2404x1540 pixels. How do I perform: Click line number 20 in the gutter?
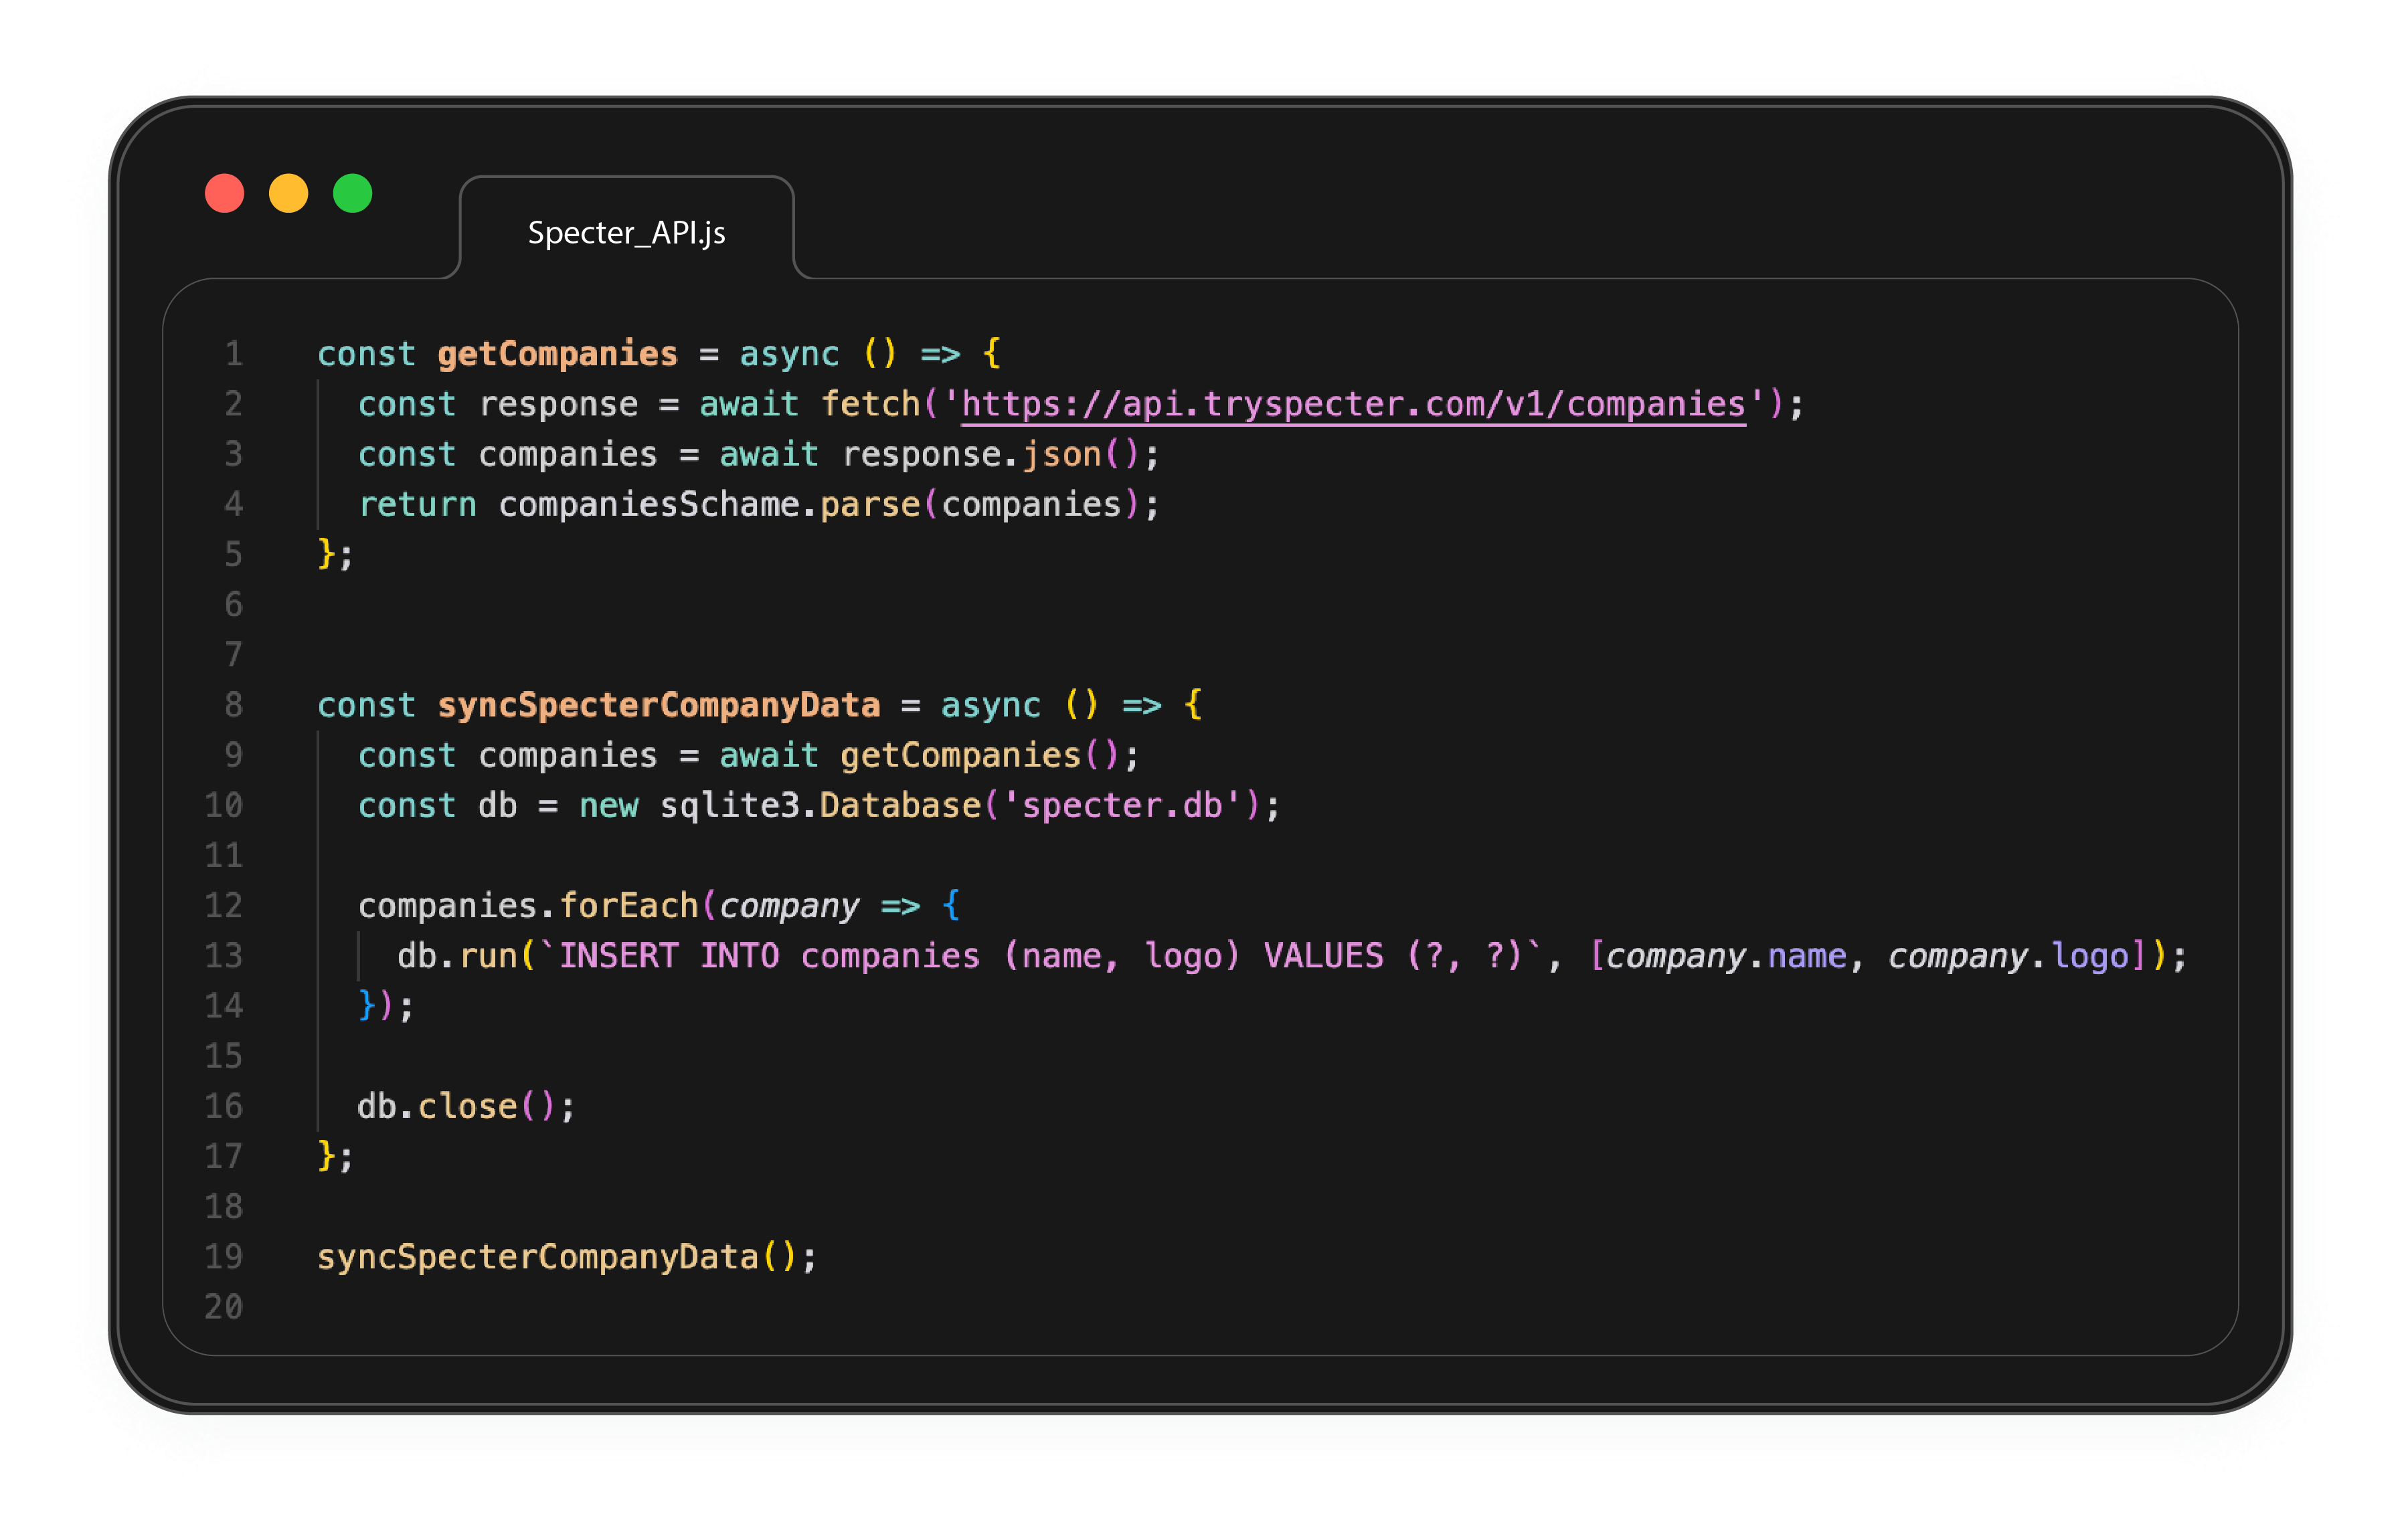(x=224, y=1307)
